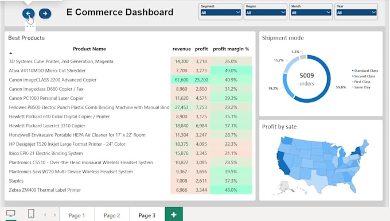Click the 27,453 revenue cell
Image resolution: width=390 pixels, height=221 pixels.
pos(182,107)
